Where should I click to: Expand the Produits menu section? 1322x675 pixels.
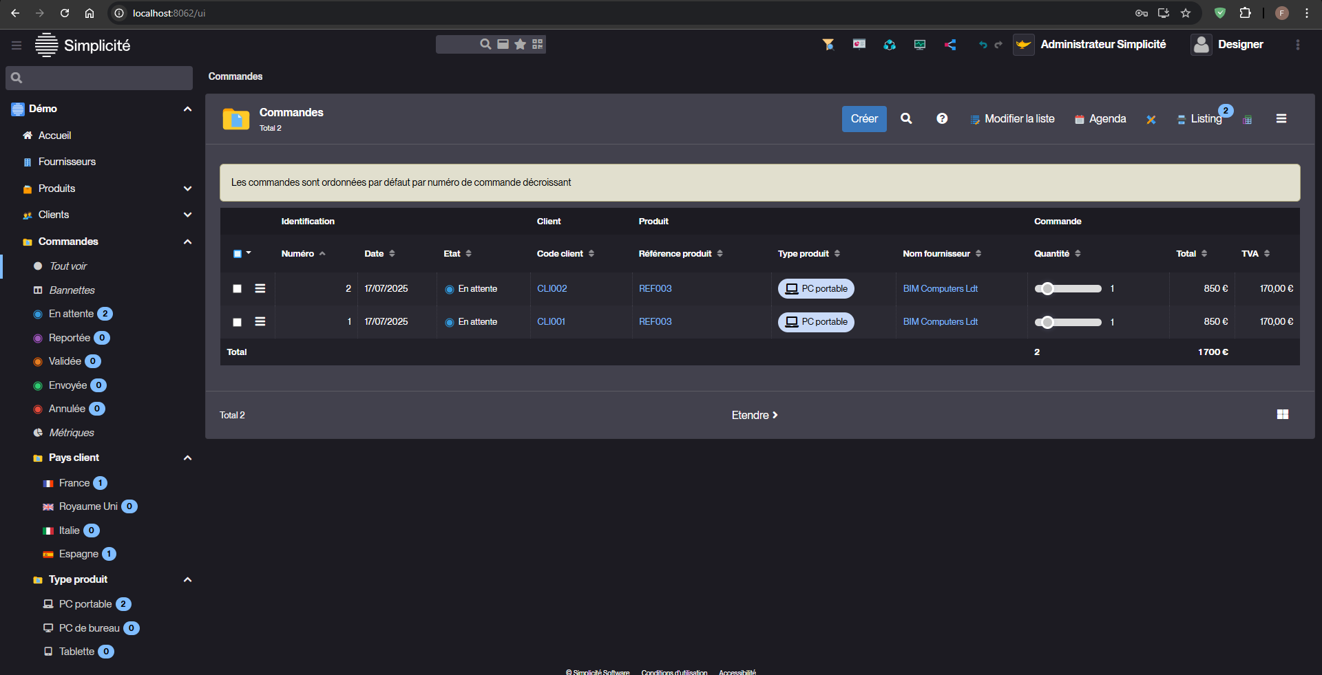pyautogui.click(x=187, y=189)
